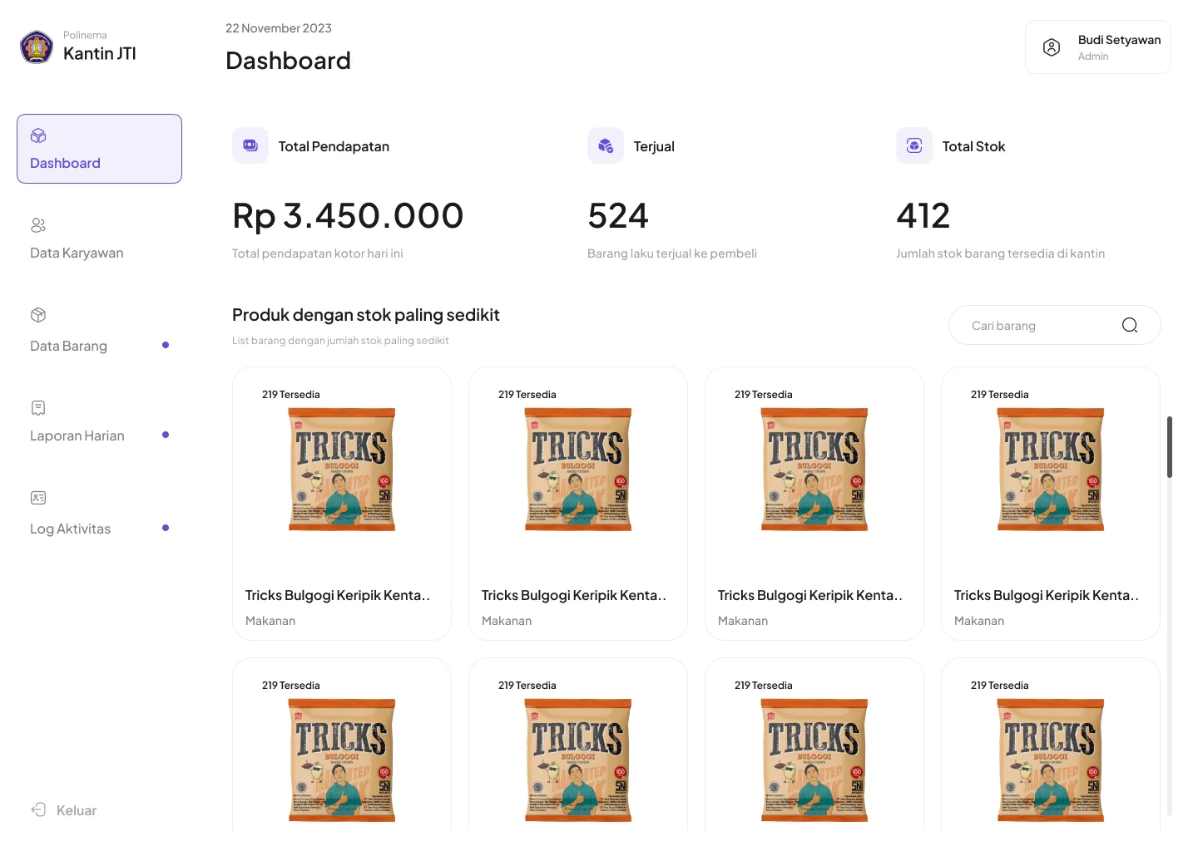
Task: Click the Terjual sold-items icon
Action: pyautogui.click(x=606, y=145)
